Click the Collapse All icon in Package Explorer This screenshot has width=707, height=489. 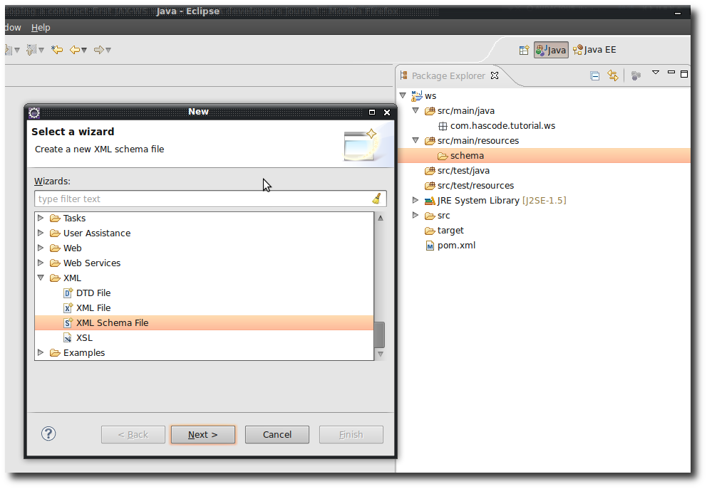(x=594, y=75)
